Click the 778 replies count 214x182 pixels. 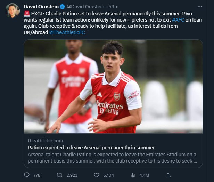pos(37,175)
